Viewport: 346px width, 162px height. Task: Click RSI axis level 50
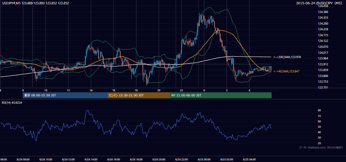(319, 127)
